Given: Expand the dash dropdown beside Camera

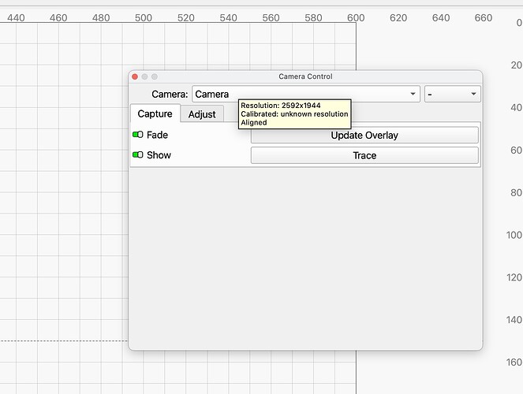Looking at the screenshot, I should [452, 95].
